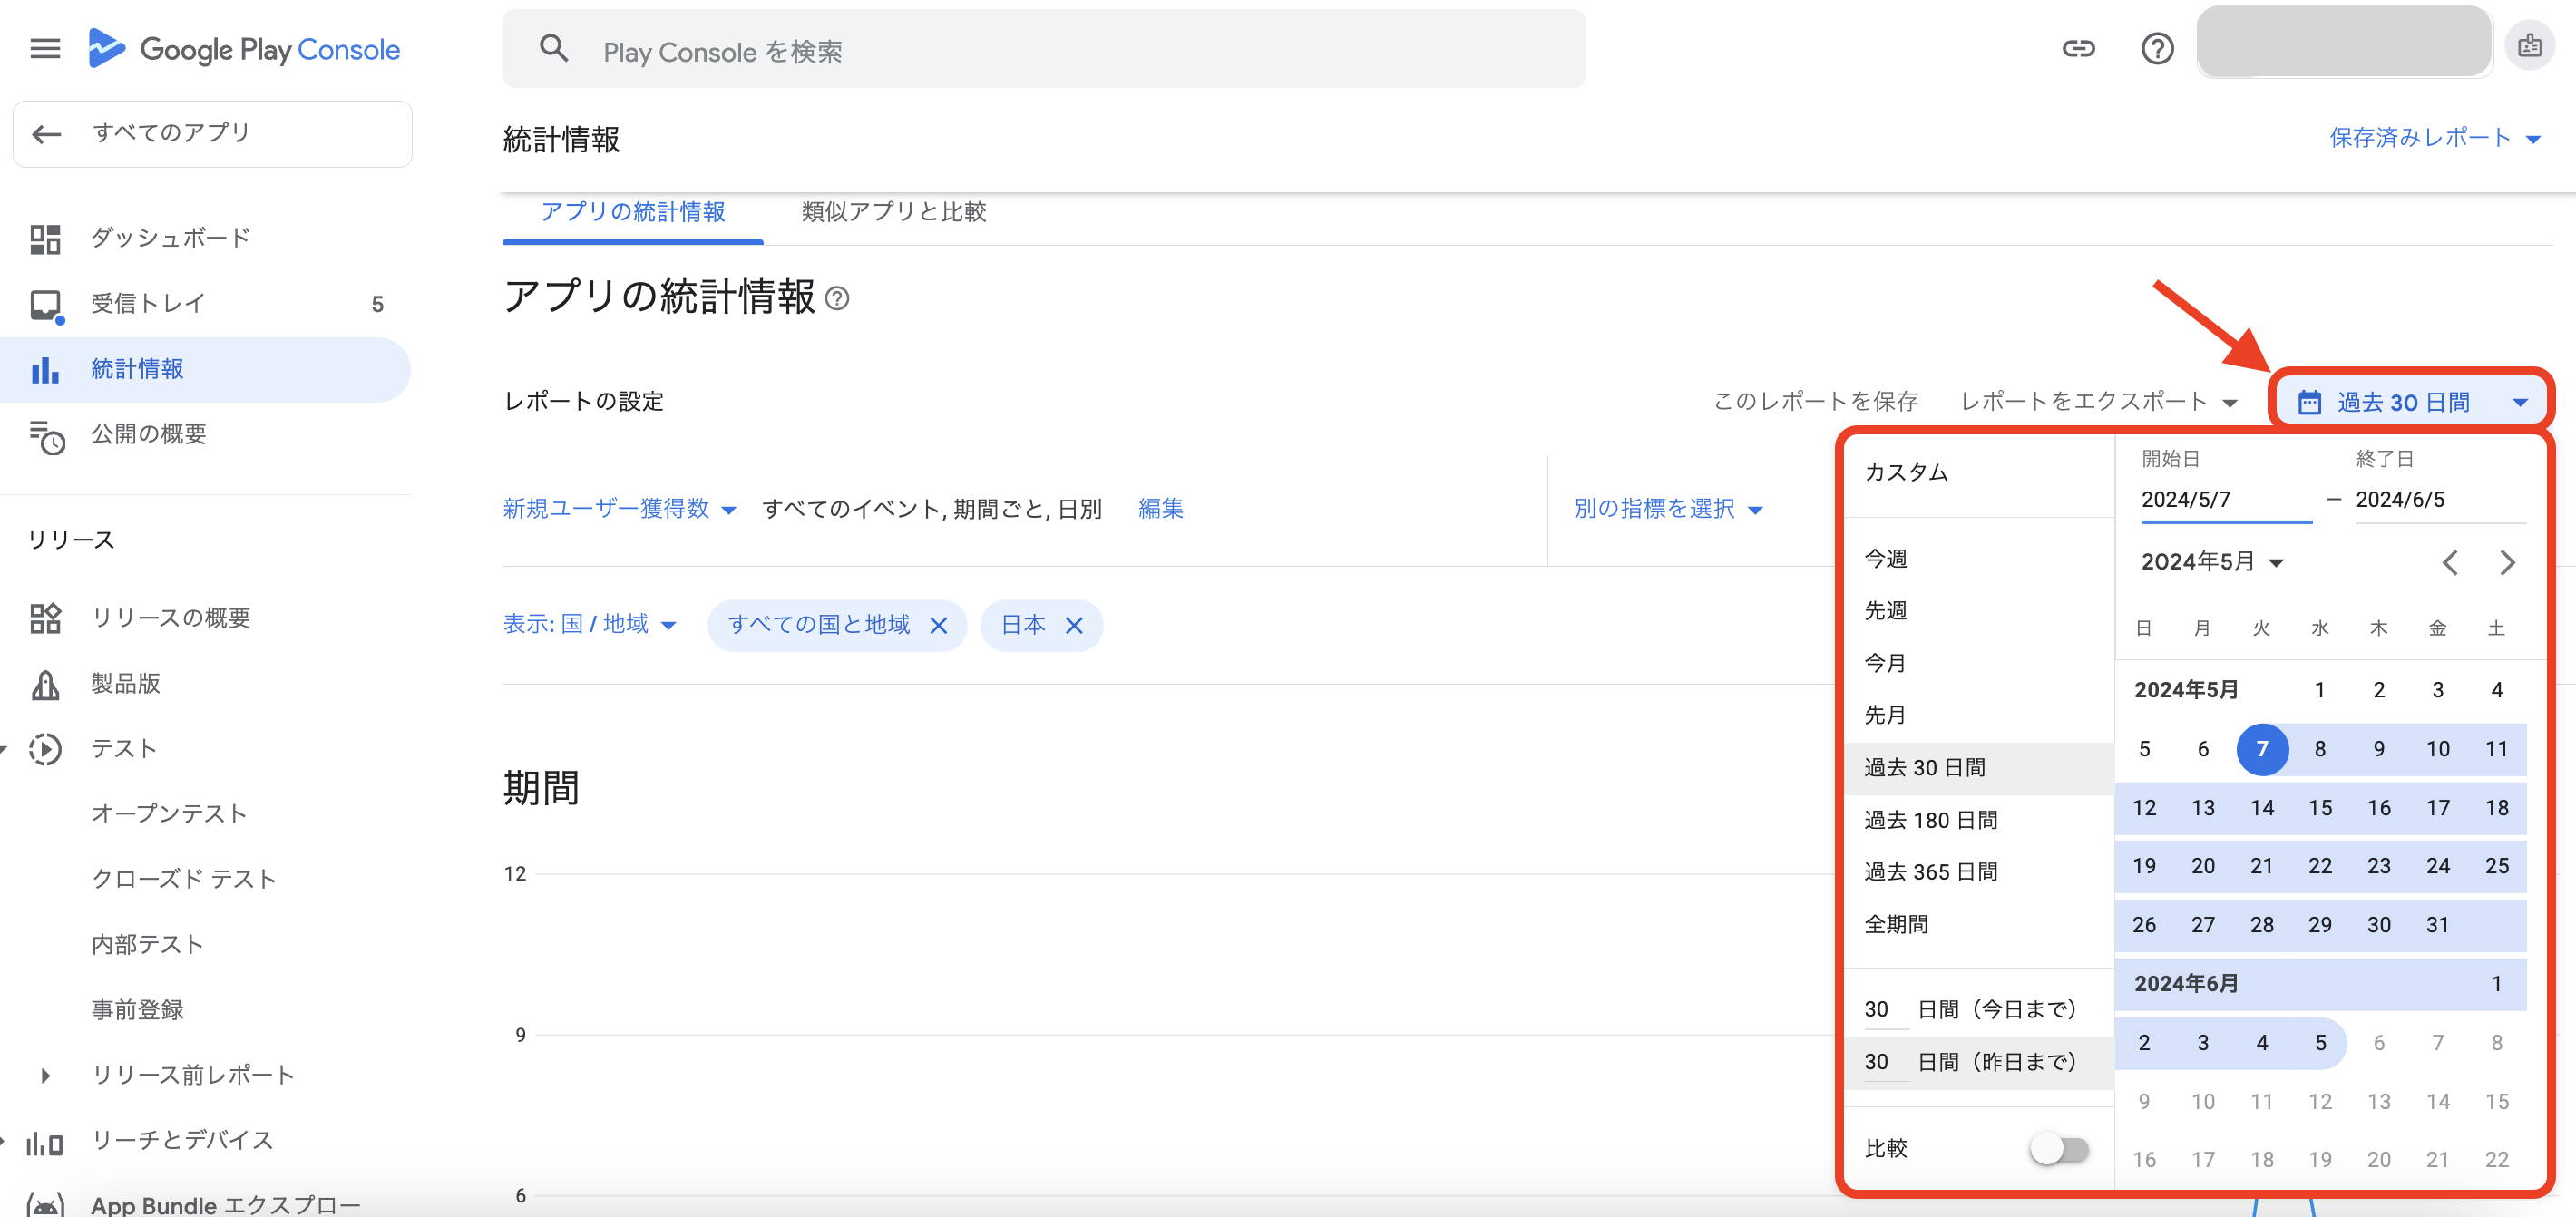Open レポートをエクスポート dropdown
2576x1217 pixels.
pos(2098,402)
